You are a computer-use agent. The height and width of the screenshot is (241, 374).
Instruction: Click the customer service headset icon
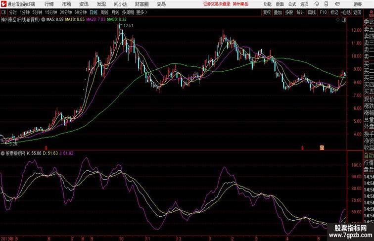pos(317,4)
